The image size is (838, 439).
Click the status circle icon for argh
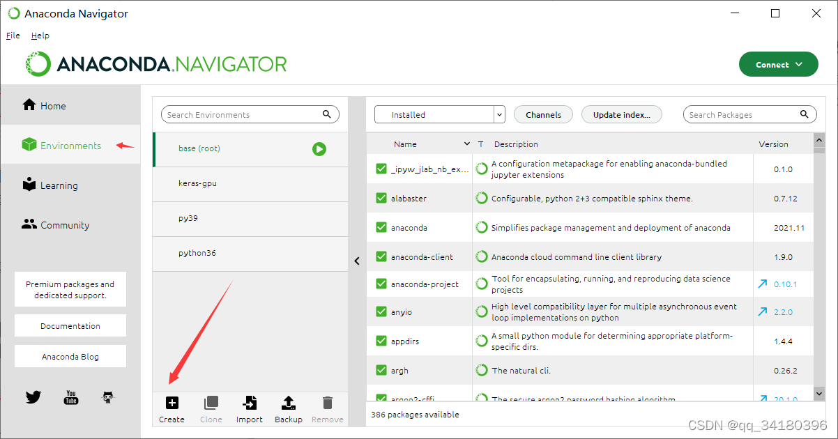pos(482,370)
